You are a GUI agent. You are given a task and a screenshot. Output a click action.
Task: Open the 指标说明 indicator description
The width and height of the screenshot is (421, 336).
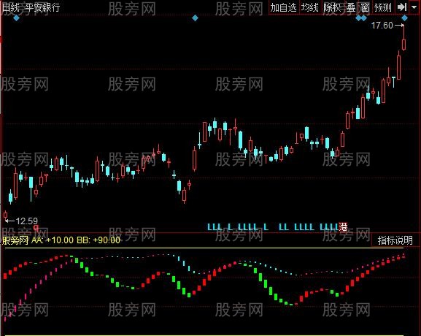(x=395, y=240)
